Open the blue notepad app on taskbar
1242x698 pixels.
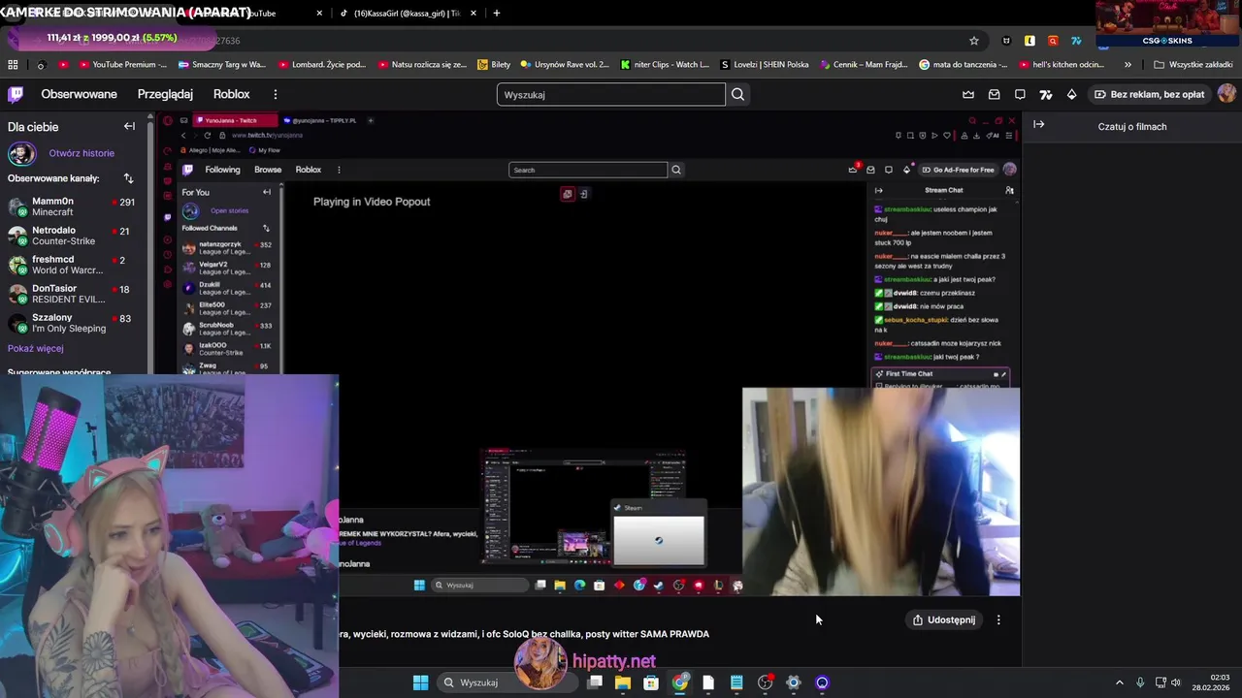[736, 682]
